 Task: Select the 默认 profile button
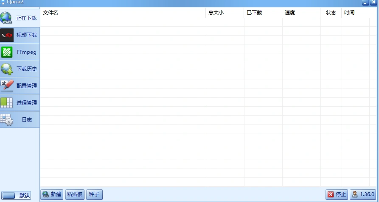tap(16, 195)
